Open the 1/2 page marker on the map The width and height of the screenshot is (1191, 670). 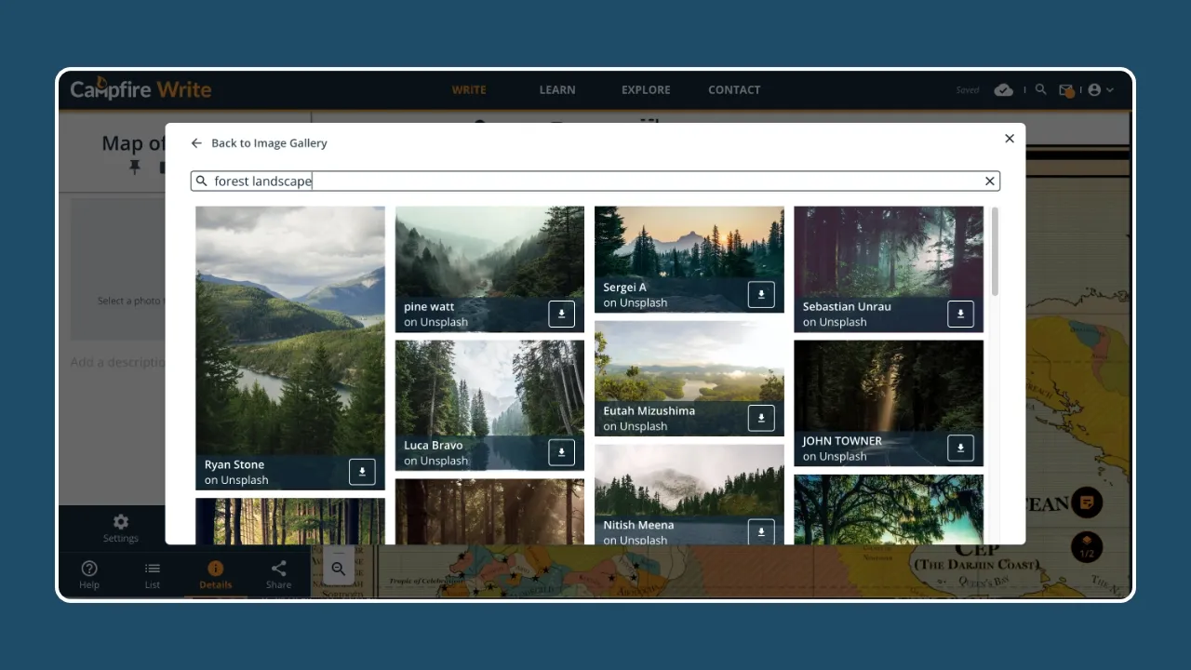point(1086,548)
